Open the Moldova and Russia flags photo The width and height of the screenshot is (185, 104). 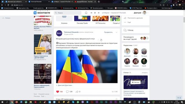pyautogui.click(x=87, y=66)
